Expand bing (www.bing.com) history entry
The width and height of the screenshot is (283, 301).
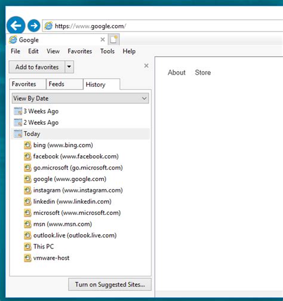point(63,145)
